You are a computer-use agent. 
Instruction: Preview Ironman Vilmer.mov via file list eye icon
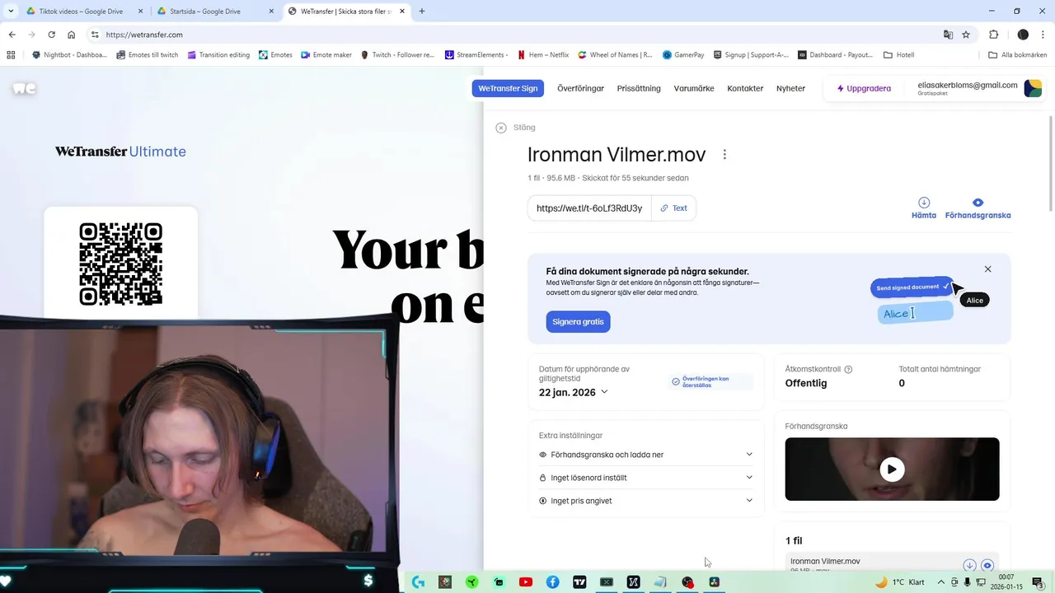[x=987, y=565]
